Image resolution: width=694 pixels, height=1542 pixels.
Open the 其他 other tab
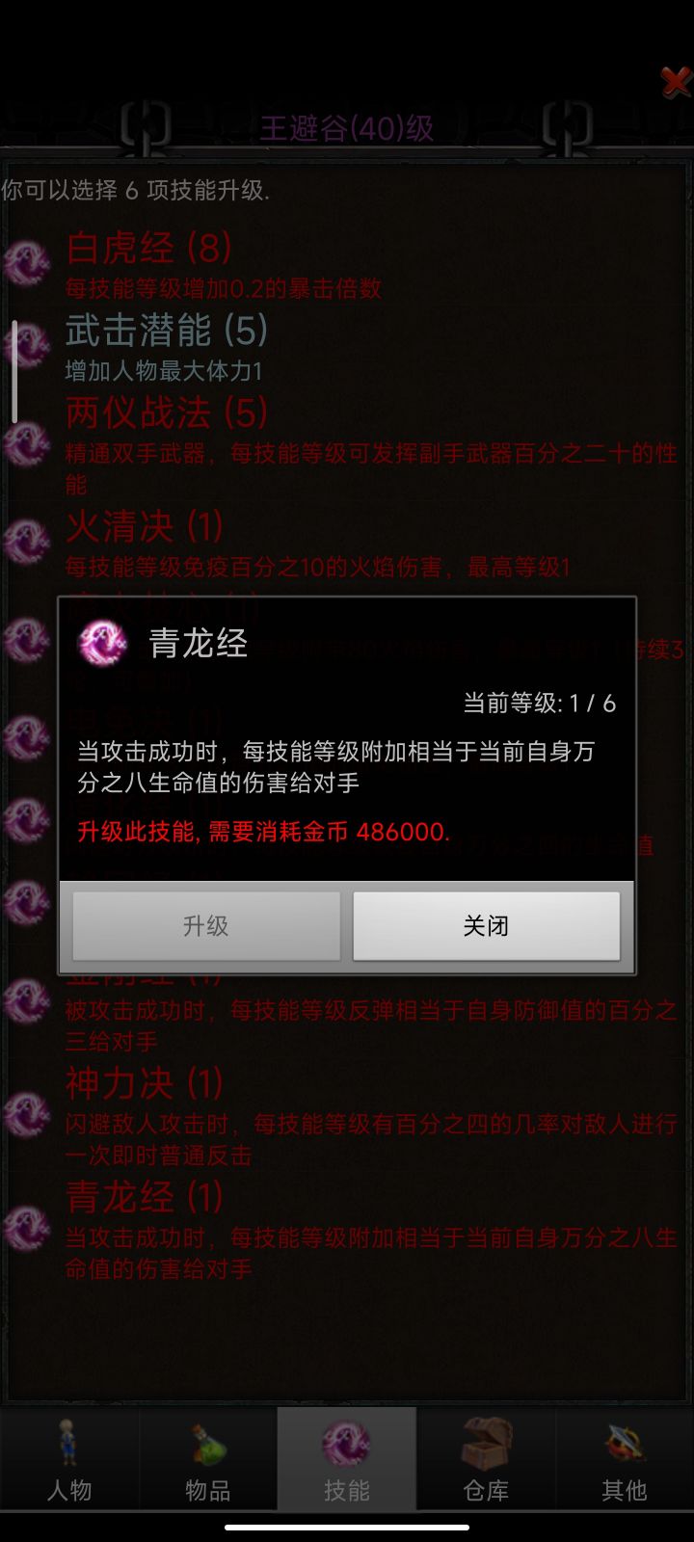pos(625,1459)
